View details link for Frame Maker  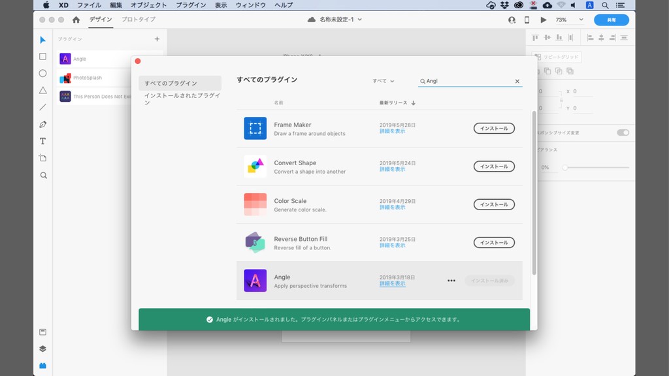click(x=392, y=131)
